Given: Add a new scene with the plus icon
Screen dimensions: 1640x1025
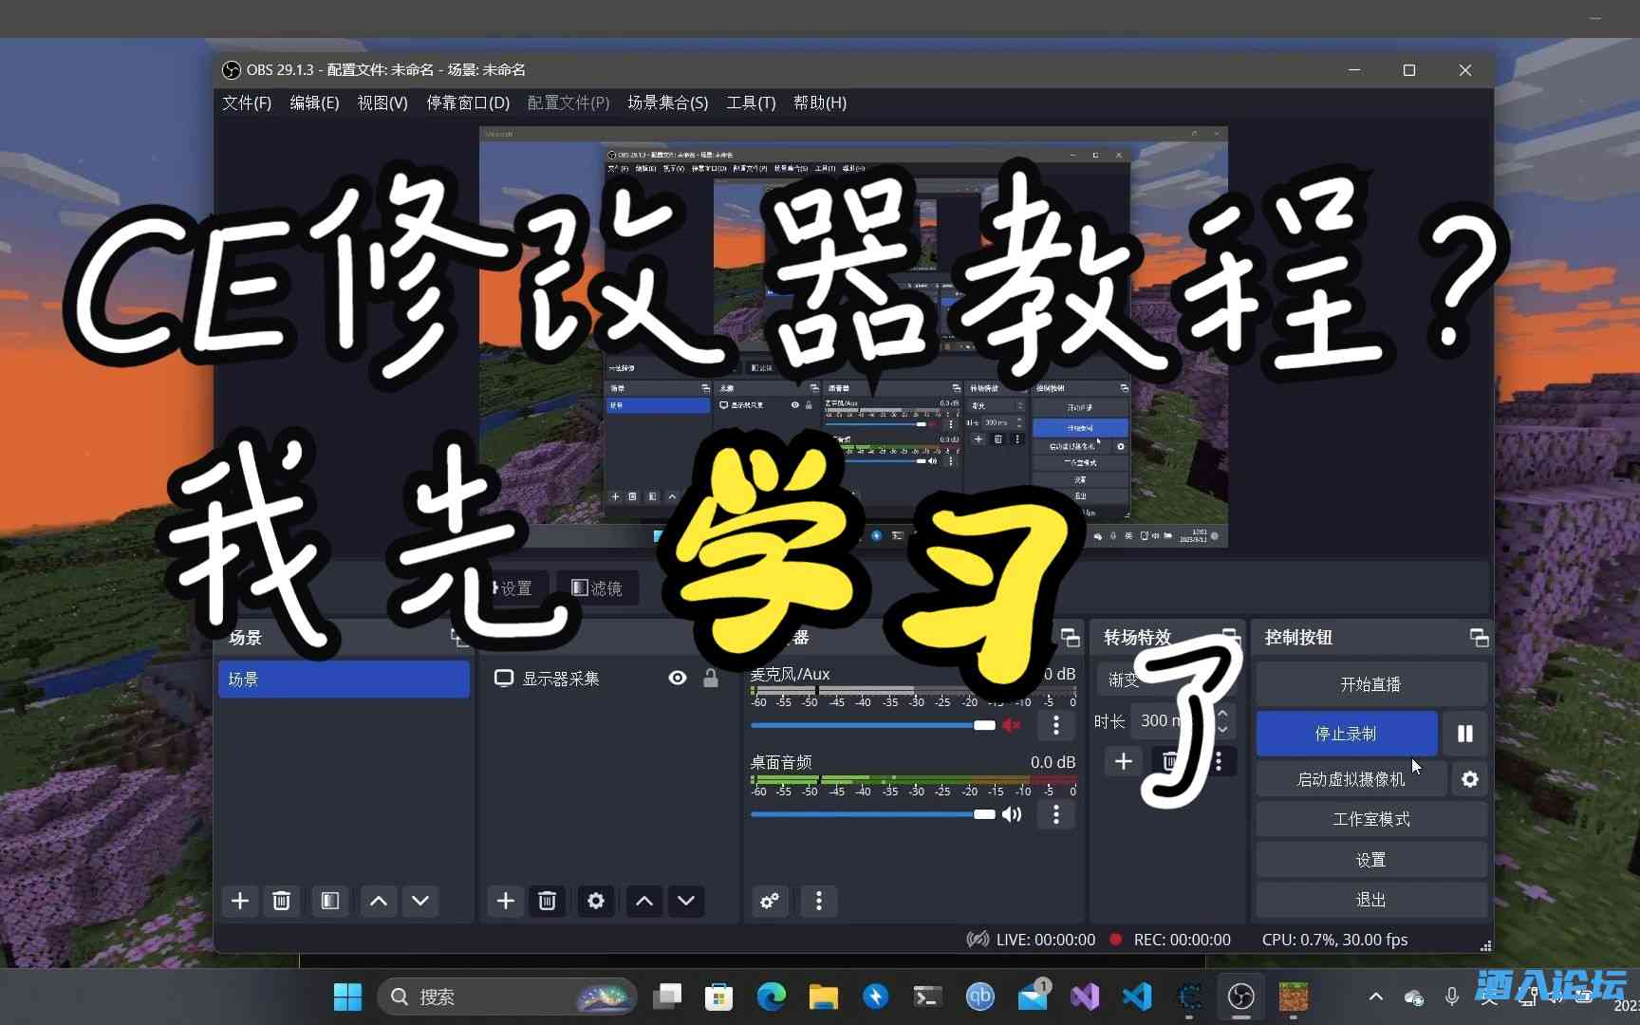Looking at the screenshot, I should coord(239,901).
